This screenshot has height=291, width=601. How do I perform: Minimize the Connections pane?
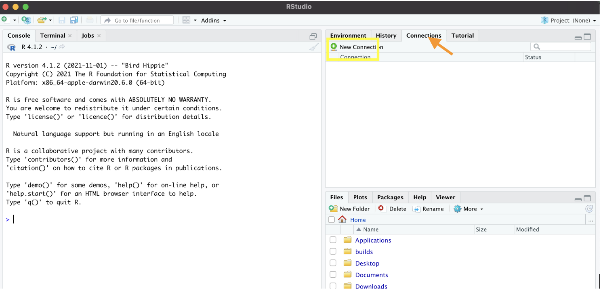578,37
